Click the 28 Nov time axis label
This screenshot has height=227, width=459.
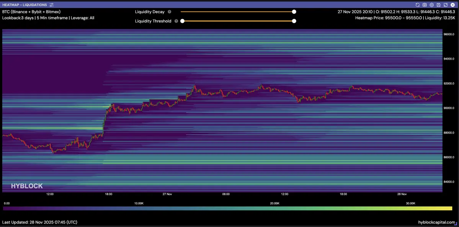[x=402, y=194]
